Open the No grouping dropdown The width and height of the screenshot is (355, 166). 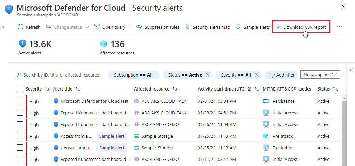pyautogui.click(x=320, y=74)
